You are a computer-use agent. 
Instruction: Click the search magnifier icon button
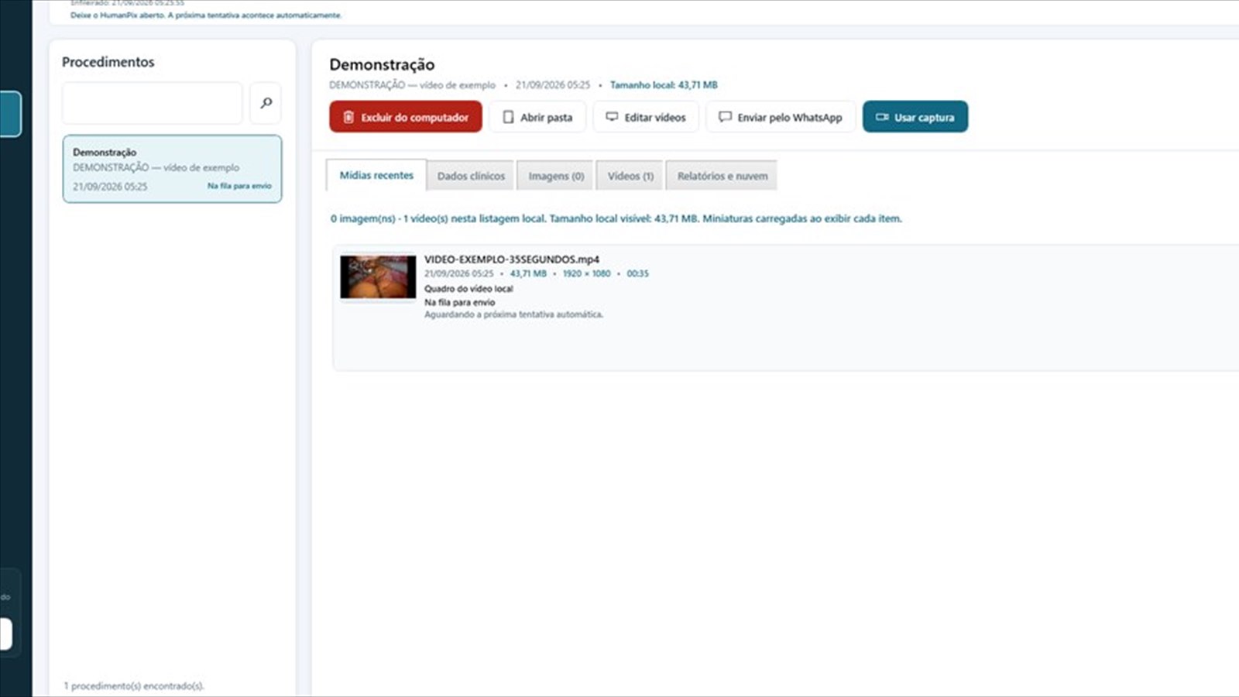click(266, 103)
